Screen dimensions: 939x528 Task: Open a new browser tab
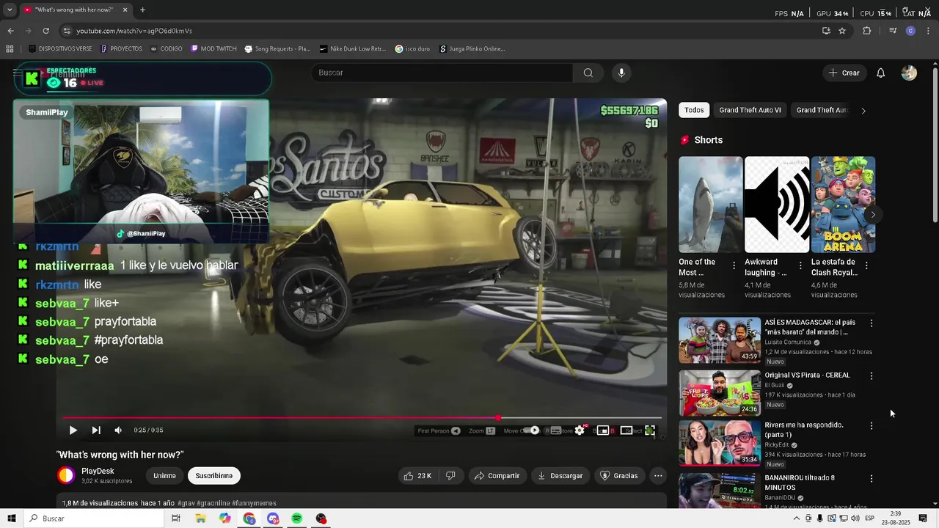pyautogui.click(x=142, y=10)
